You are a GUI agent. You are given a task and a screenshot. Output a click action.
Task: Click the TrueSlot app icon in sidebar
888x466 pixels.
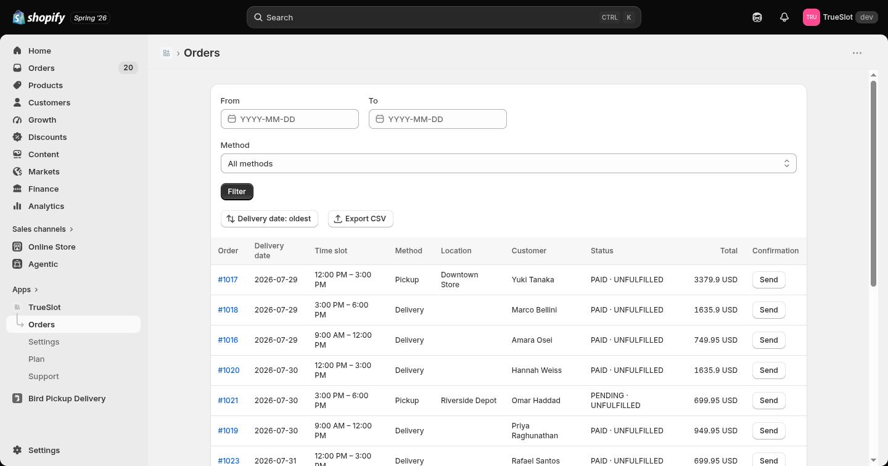[x=17, y=307]
